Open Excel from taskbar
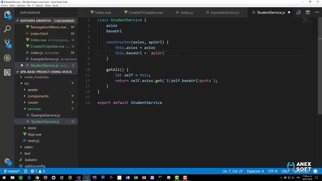 click(136, 177)
